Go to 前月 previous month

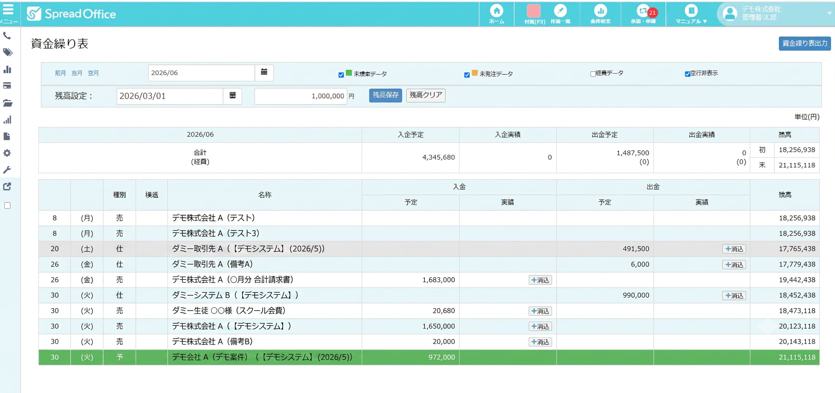60,73
